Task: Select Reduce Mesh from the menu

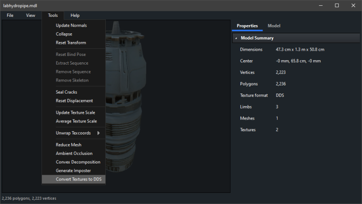Action: click(x=68, y=145)
